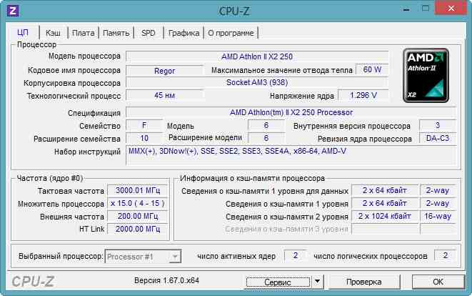Click the L1 data cache 2-way value
This screenshot has width=472, height=296.
[x=438, y=190]
